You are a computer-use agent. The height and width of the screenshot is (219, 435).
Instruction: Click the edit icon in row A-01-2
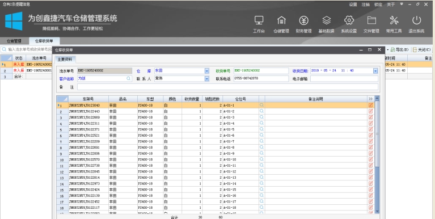pyautogui.click(x=371, y=111)
